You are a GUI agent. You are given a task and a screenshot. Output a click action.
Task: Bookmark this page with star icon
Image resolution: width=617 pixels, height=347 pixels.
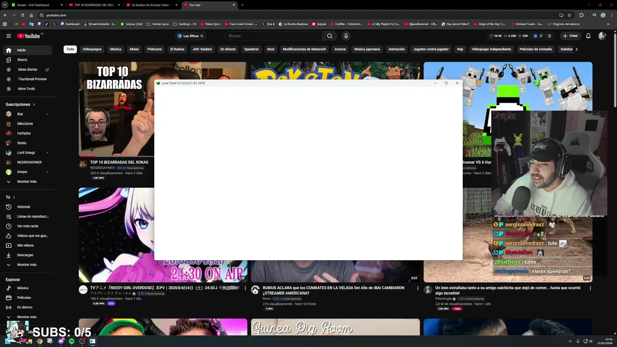click(x=569, y=15)
